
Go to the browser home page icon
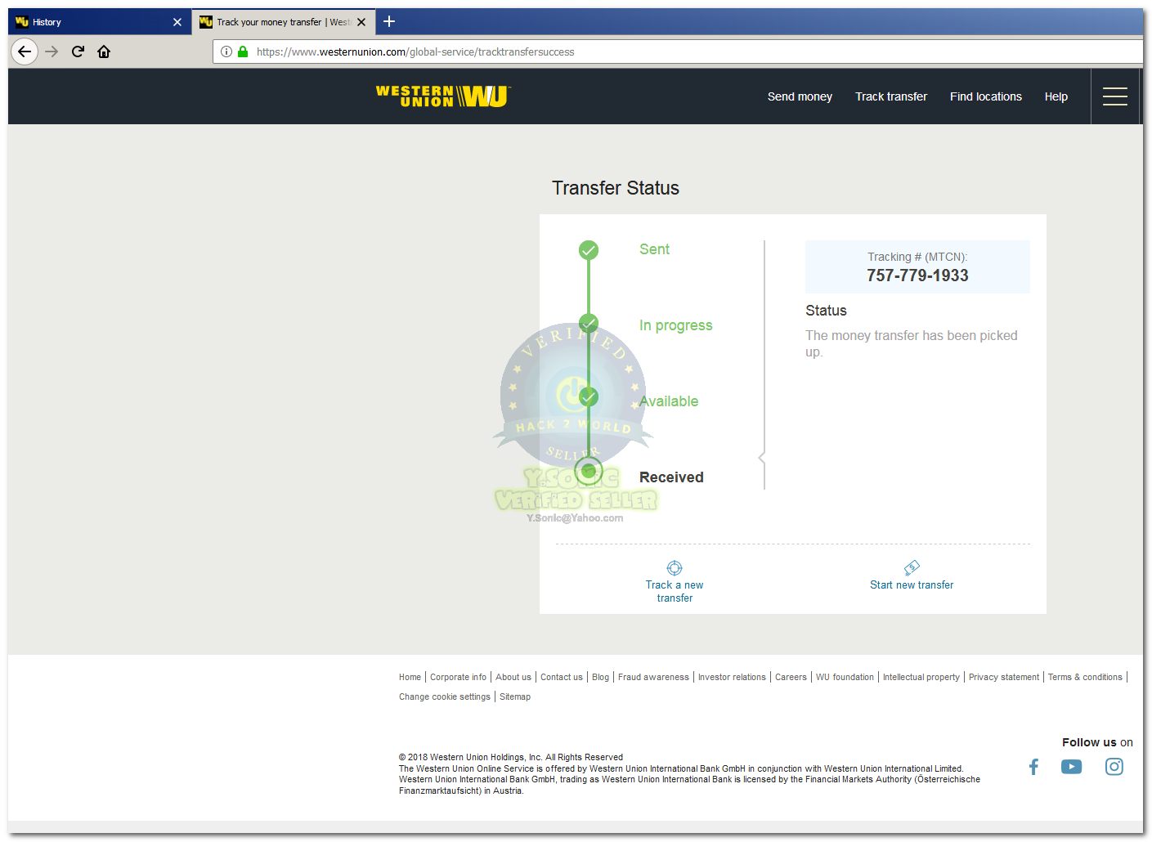pyautogui.click(x=104, y=52)
